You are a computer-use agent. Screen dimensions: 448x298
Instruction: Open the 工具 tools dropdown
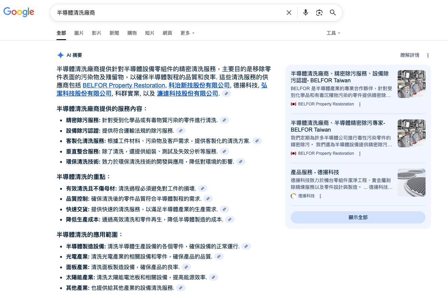[333, 33]
